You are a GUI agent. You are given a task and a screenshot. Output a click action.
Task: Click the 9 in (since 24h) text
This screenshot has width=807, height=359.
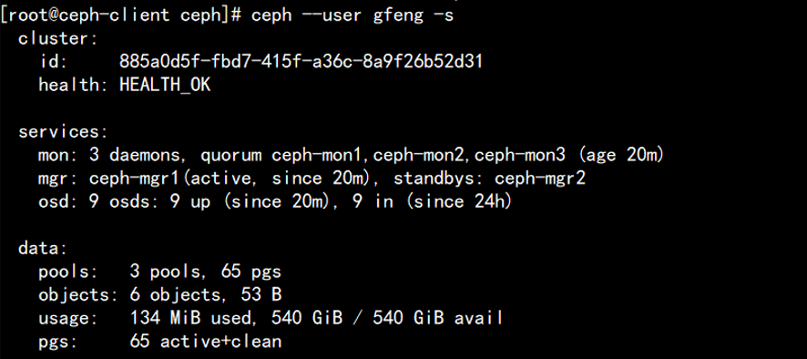pos(433,202)
